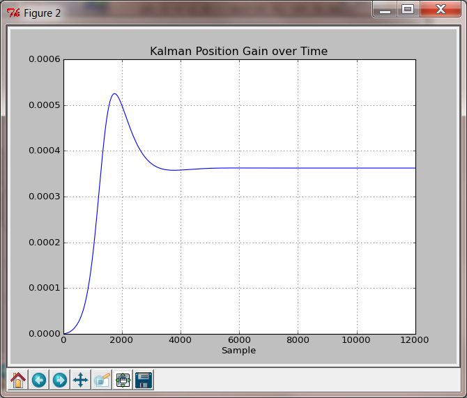Screen dimensions: 467x398
Task: Go back to the previous plot view
Action: [x=39, y=380]
